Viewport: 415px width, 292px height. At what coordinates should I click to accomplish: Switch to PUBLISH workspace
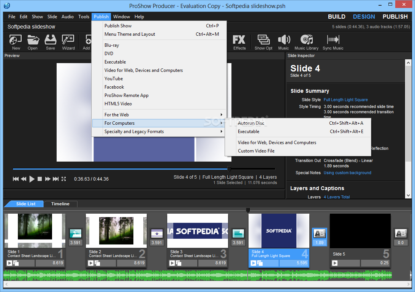[x=395, y=17]
